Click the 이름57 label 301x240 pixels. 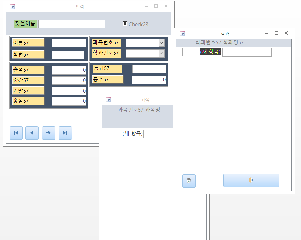pyautogui.click(x=28, y=43)
